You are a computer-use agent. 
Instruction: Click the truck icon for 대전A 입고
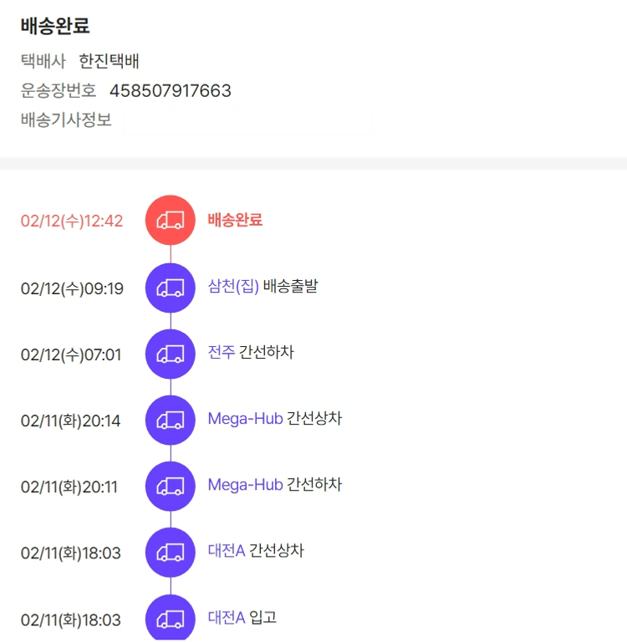coord(171,619)
